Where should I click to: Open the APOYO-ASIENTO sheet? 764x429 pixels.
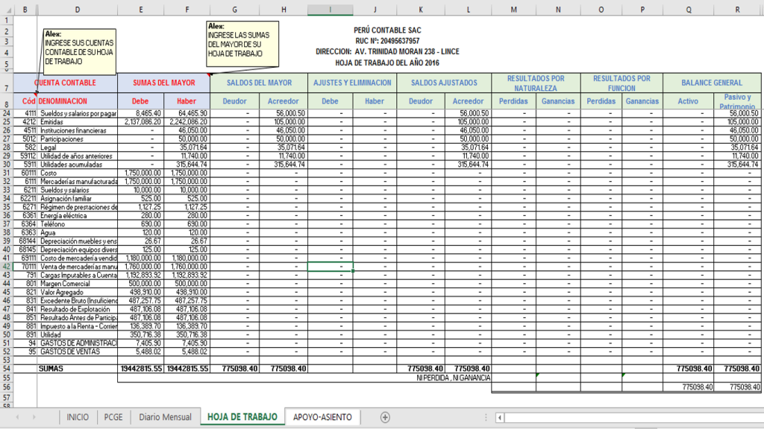[x=324, y=417]
